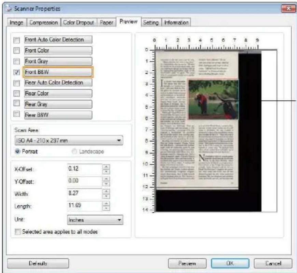Select the Landscape orientation radio button

(74, 152)
